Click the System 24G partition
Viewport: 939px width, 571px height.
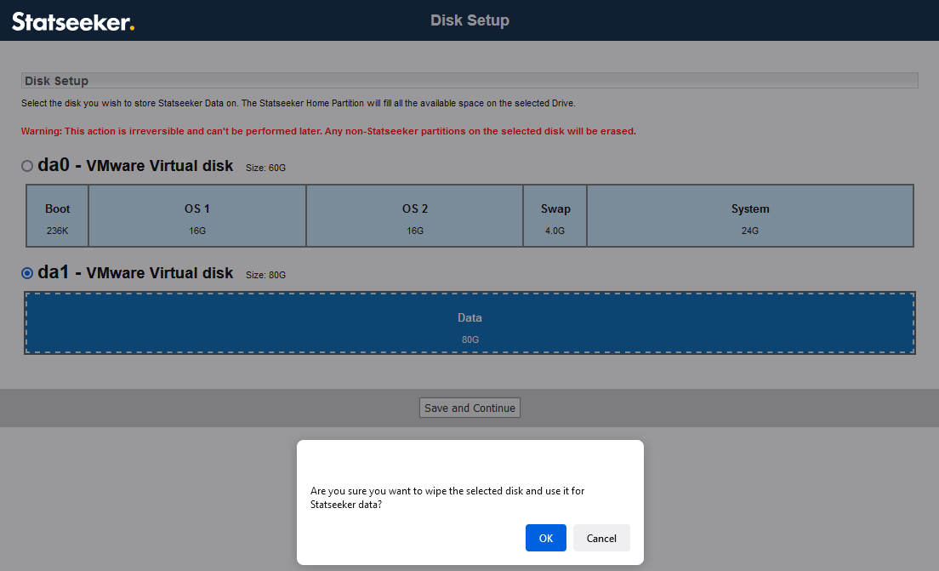tap(749, 216)
